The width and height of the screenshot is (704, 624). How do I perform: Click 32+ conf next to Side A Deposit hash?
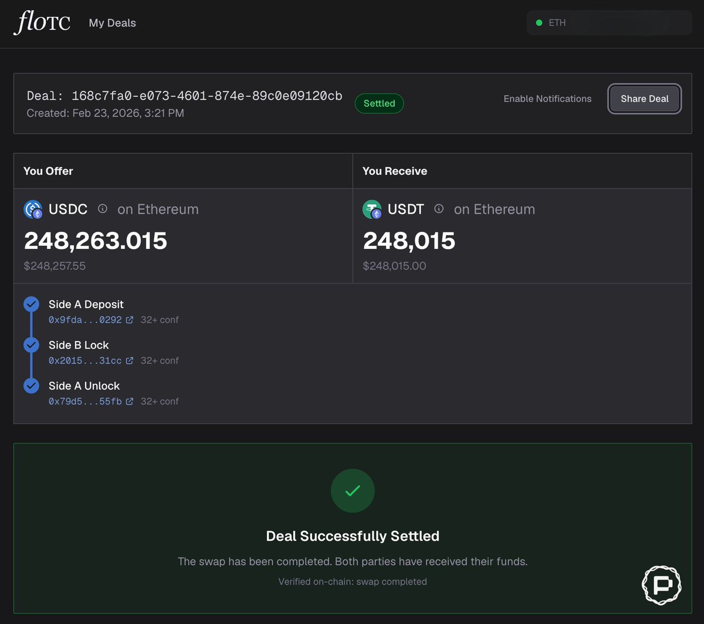pyautogui.click(x=160, y=320)
